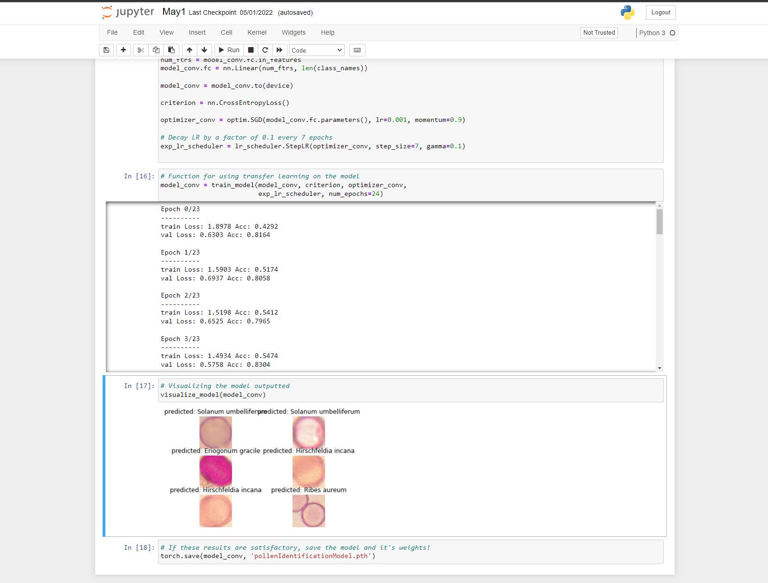Restart kernel and run all cells icon
The image size is (768, 583).
point(280,50)
